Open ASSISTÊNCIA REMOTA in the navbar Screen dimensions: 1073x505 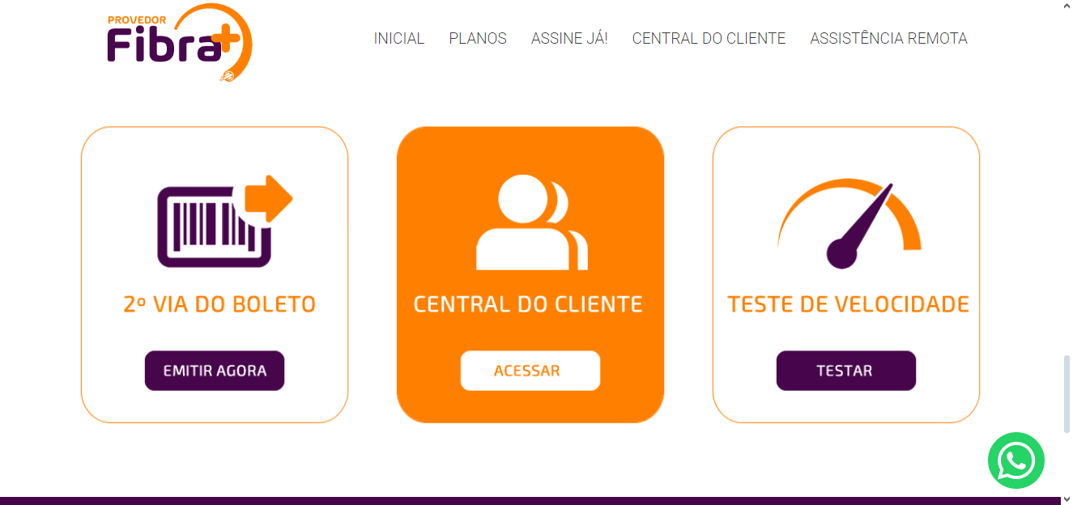click(x=888, y=38)
